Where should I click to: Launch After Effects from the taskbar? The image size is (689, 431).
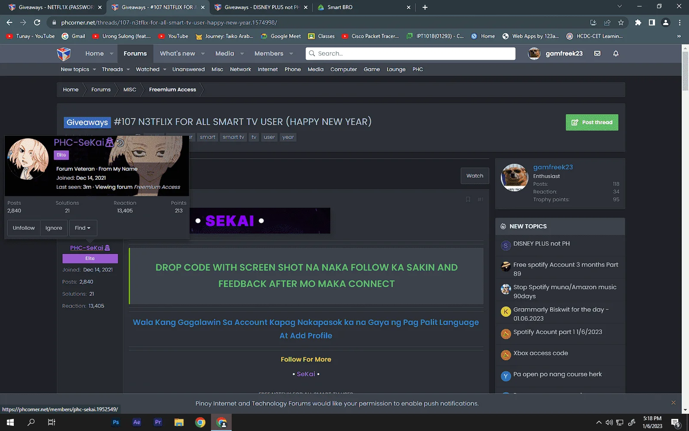pyautogui.click(x=137, y=422)
